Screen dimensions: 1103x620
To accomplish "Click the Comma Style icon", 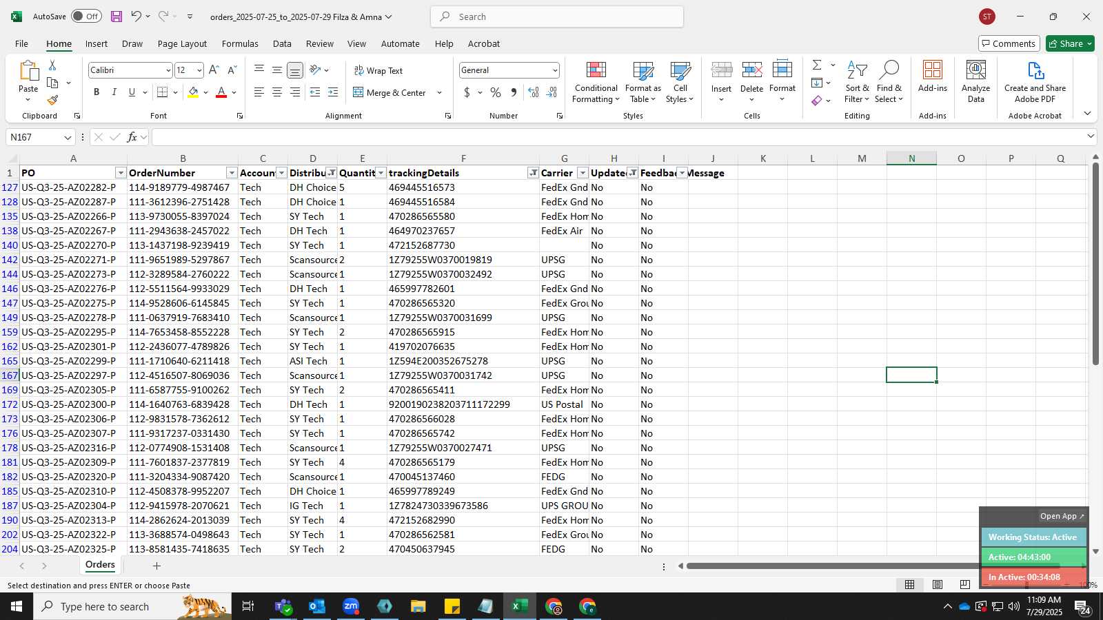I will tap(514, 92).
